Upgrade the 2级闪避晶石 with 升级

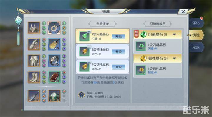click(118, 37)
